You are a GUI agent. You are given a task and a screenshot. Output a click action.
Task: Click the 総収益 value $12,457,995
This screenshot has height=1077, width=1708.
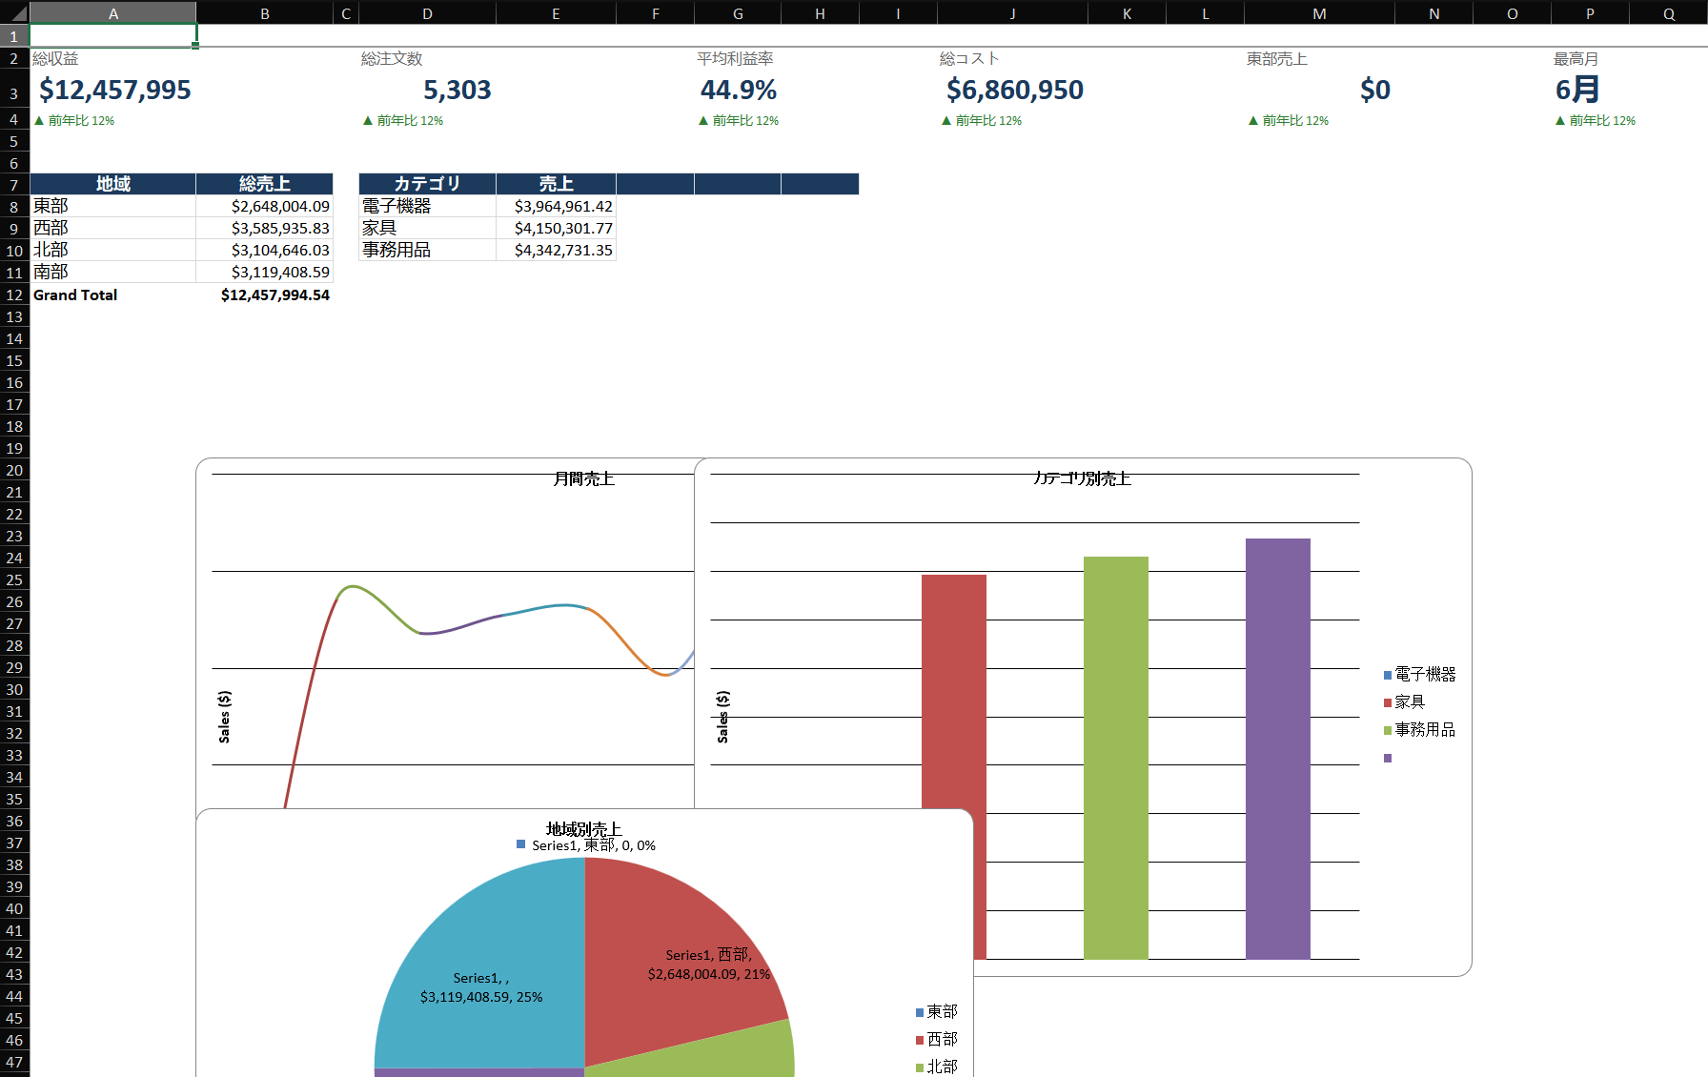(115, 90)
